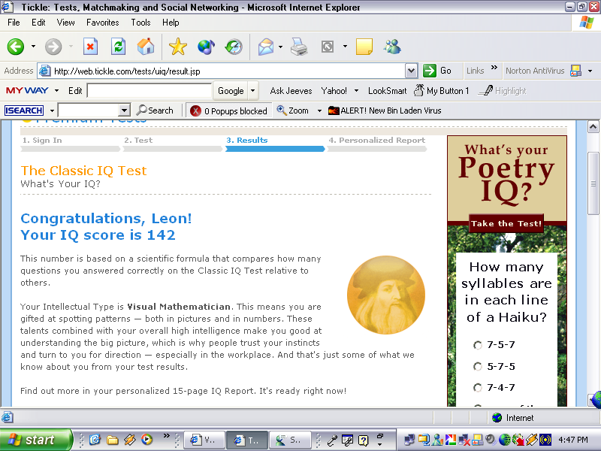Click the 3. Results step tab

click(x=275, y=144)
